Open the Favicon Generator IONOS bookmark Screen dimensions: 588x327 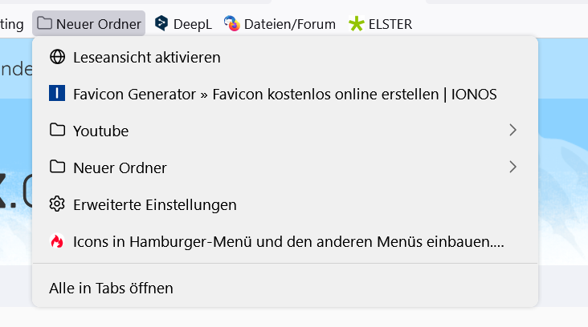[284, 94]
